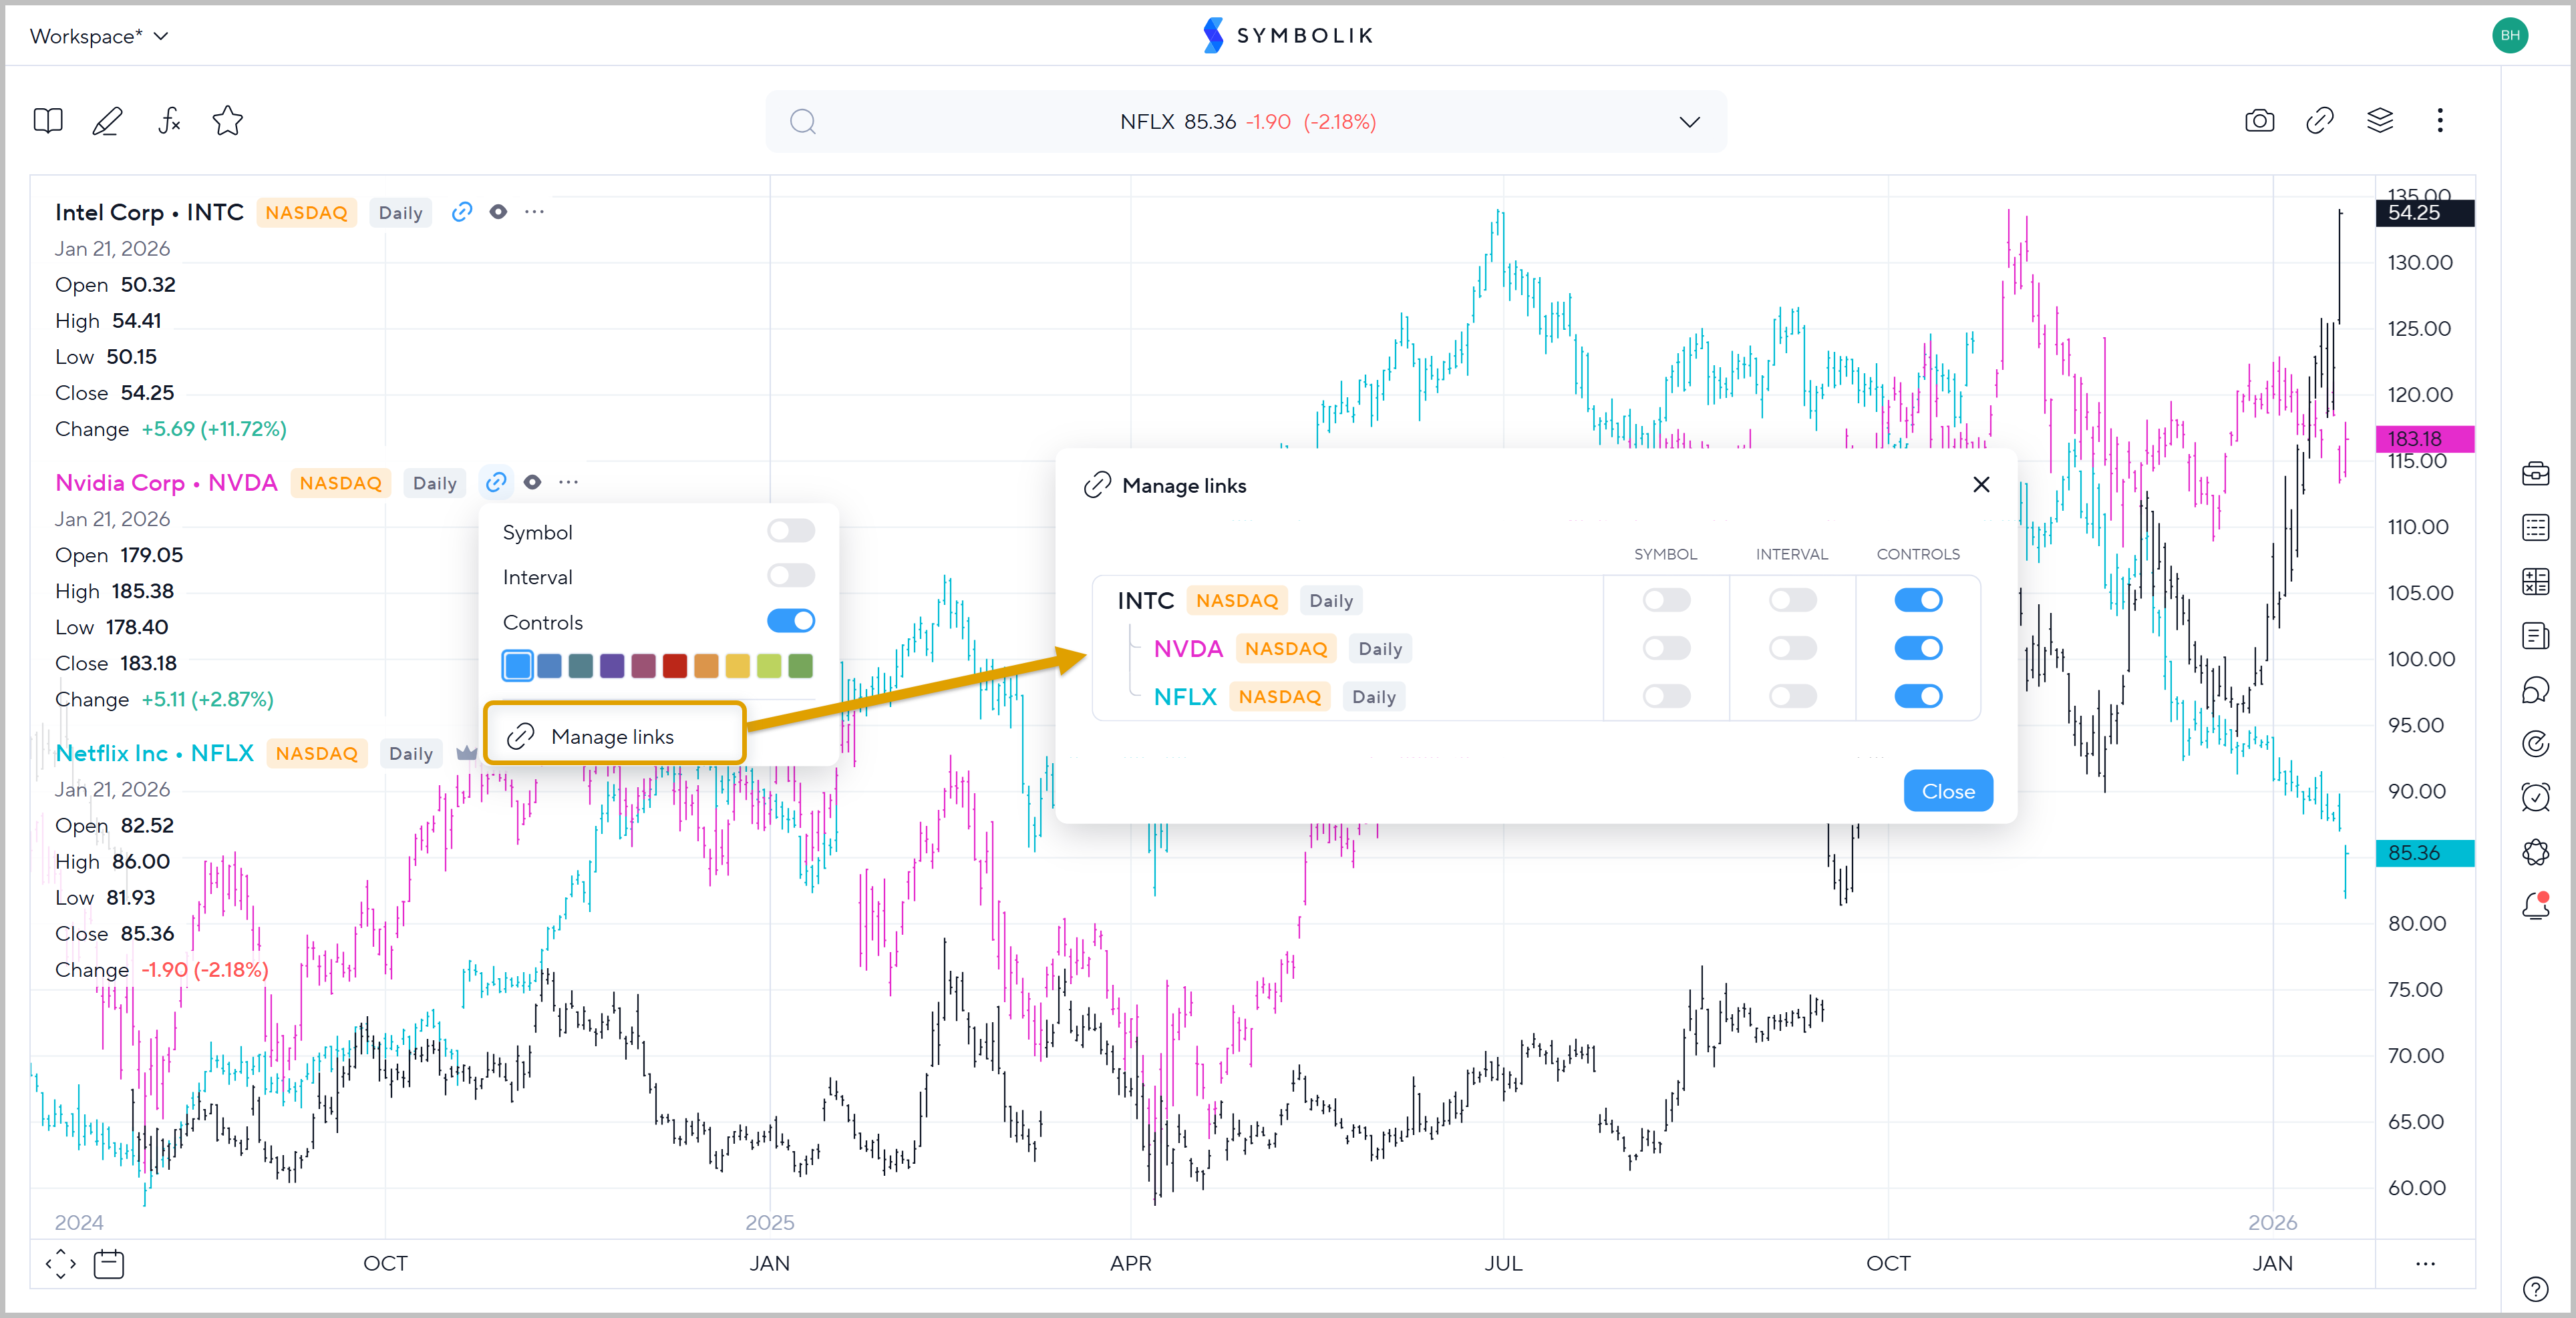The width and height of the screenshot is (2576, 1318).
Task: Dismiss Manage links dialog with X
Action: [1981, 485]
